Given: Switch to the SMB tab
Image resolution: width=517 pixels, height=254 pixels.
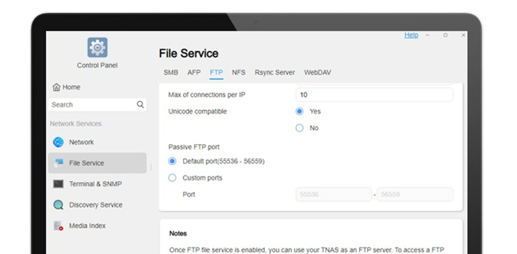Looking at the screenshot, I should pos(170,72).
